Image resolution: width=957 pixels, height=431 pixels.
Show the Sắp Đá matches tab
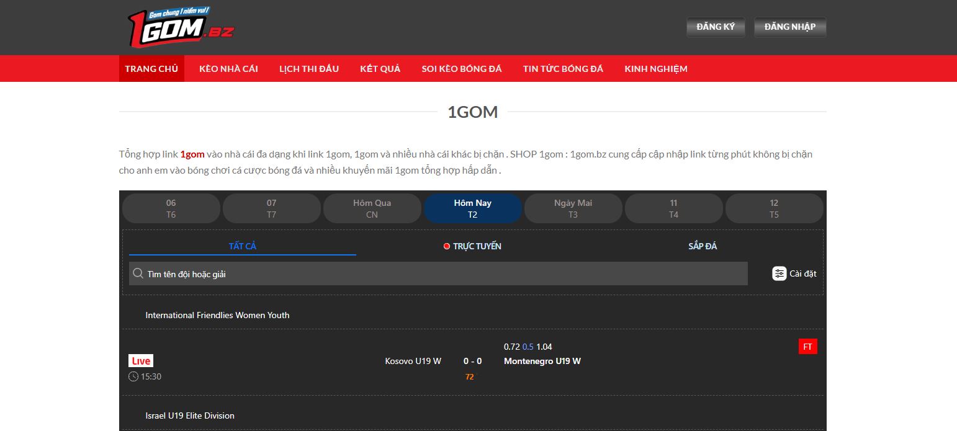[x=702, y=246]
